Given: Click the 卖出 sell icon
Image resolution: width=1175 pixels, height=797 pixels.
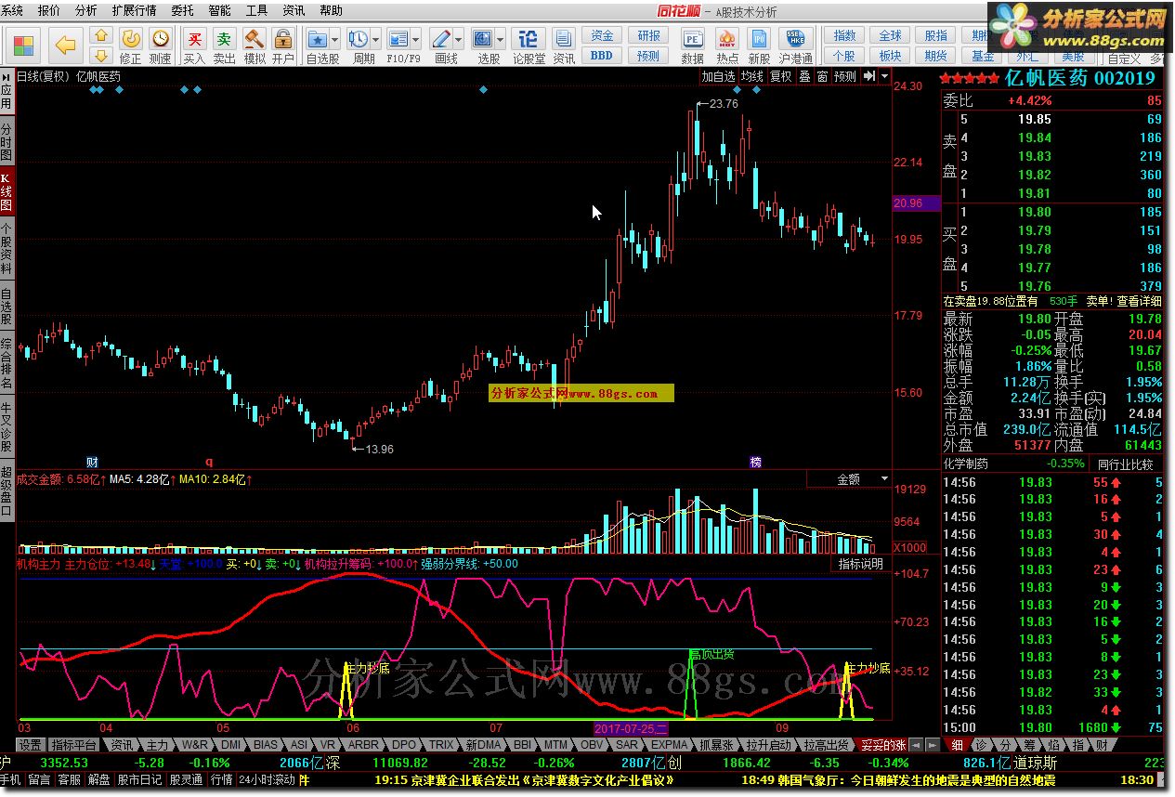Looking at the screenshot, I should 225,46.
